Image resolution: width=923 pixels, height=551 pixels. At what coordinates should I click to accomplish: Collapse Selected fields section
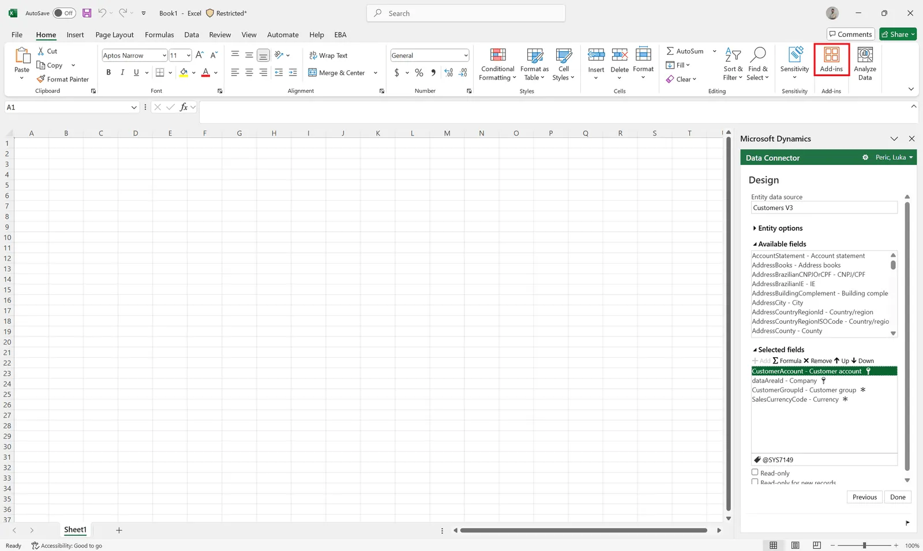[778, 350]
